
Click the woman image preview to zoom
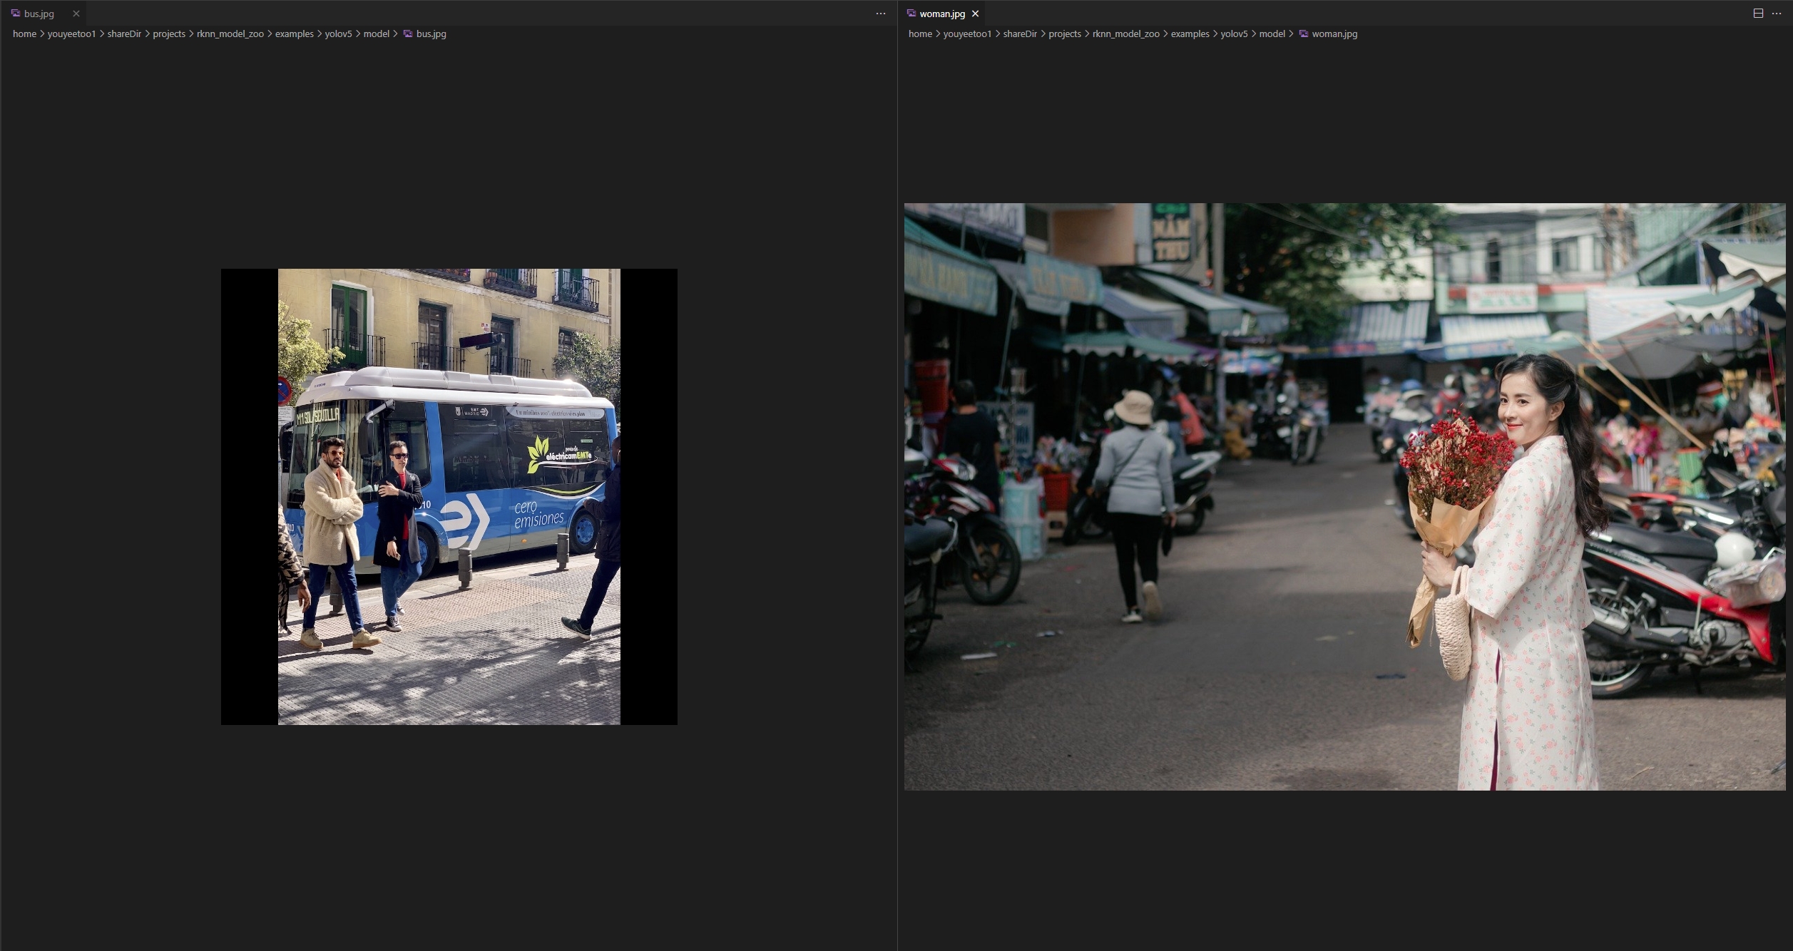tap(1345, 497)
